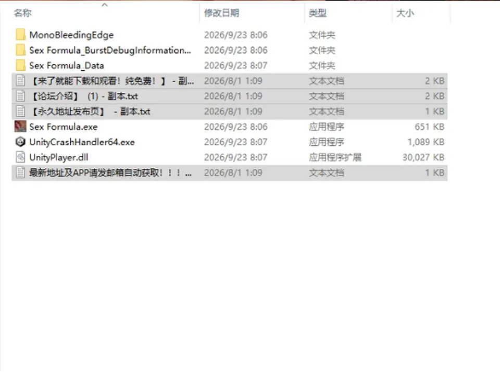Select the Sex Formula.exe file name

coord(64,127)
